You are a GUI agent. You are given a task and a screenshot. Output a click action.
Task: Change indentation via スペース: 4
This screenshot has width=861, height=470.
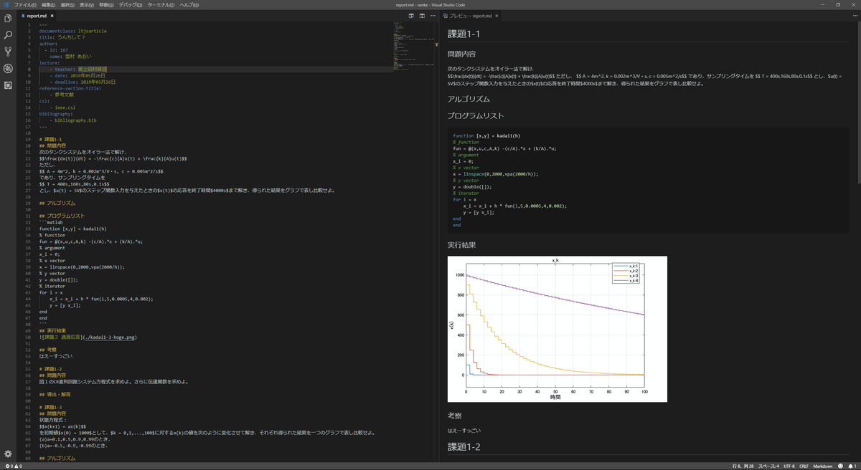pyautogui.click(x=769, y=466)
